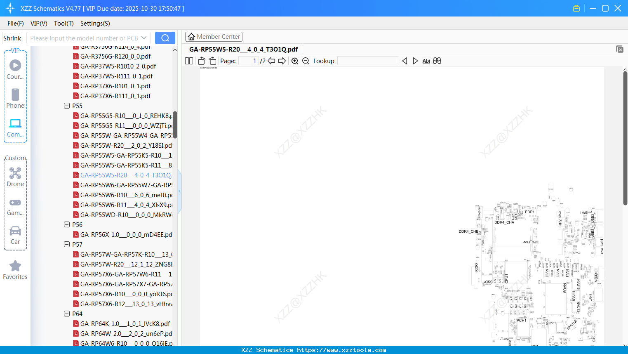Find previous lookup match triangle

point(405,61)
